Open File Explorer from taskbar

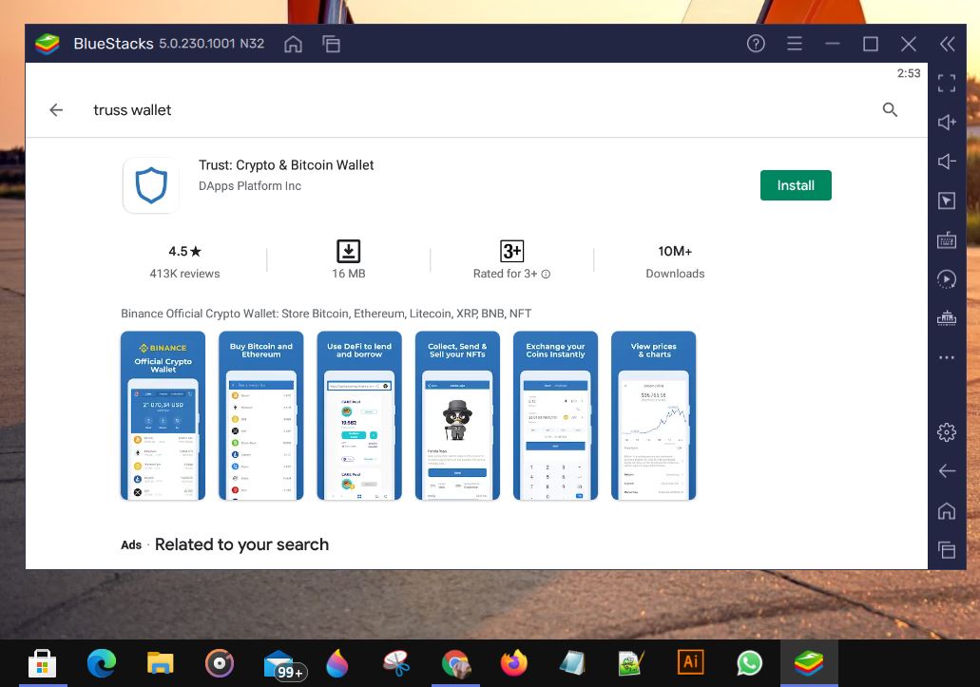[x=160, y=663]
